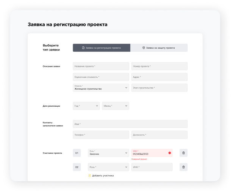The image size is (233, 194).
Task: Click the Должность input field
Action: (159, 135)
